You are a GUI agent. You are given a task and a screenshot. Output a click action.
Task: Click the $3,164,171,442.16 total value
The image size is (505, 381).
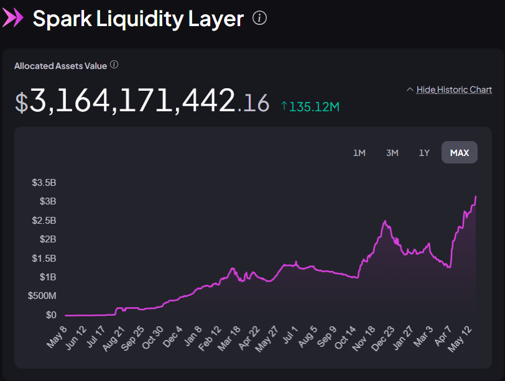142,101
